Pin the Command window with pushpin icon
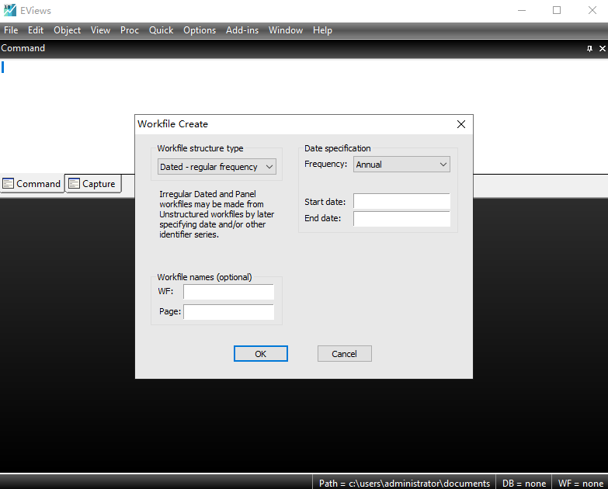 tap(589, 48)
